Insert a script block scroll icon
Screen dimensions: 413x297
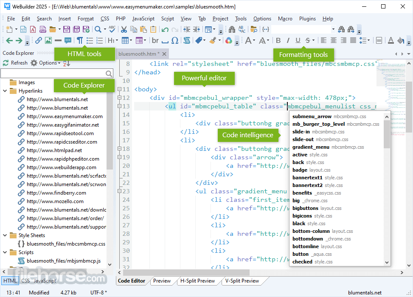[187, 41]
